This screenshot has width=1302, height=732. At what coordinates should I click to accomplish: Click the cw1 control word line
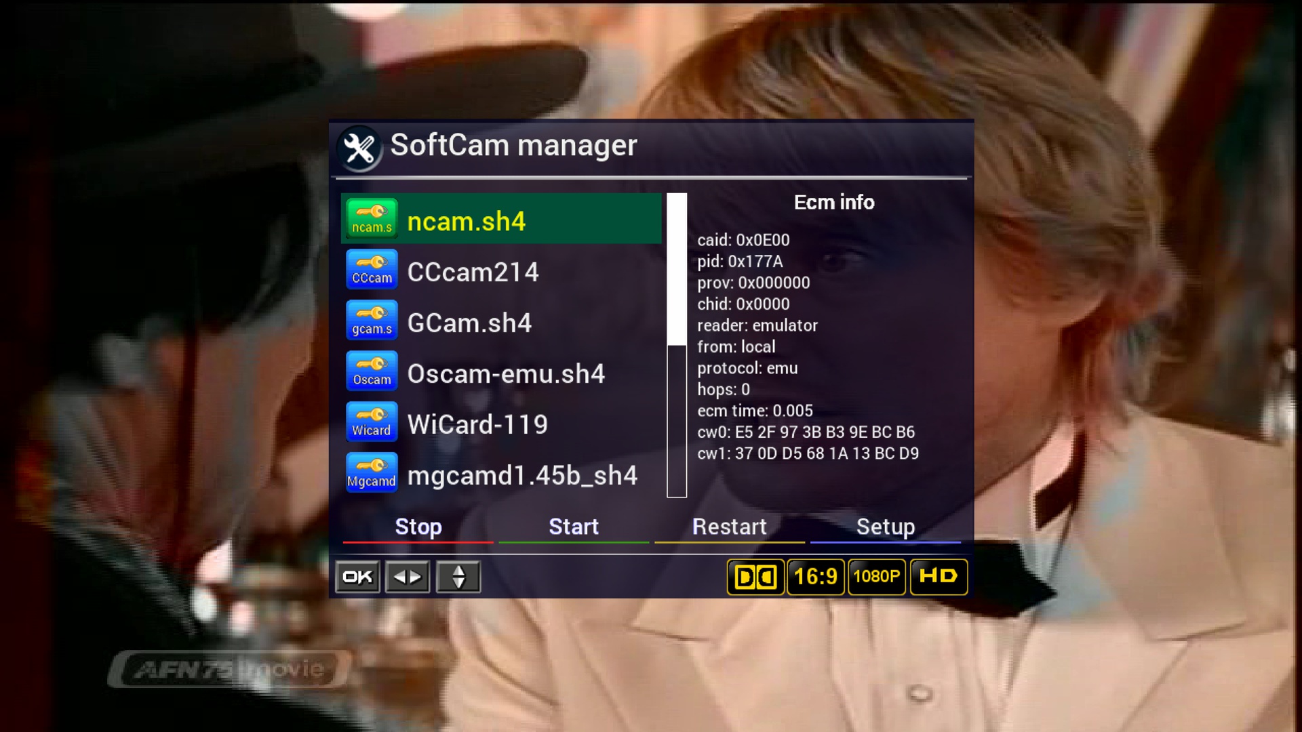(x=808, y=453)
